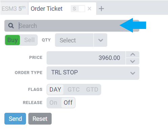Choose the GTD flag
The width and height of the screenshot is (168, 134).
pyautogui.click(x=92, y=90)
